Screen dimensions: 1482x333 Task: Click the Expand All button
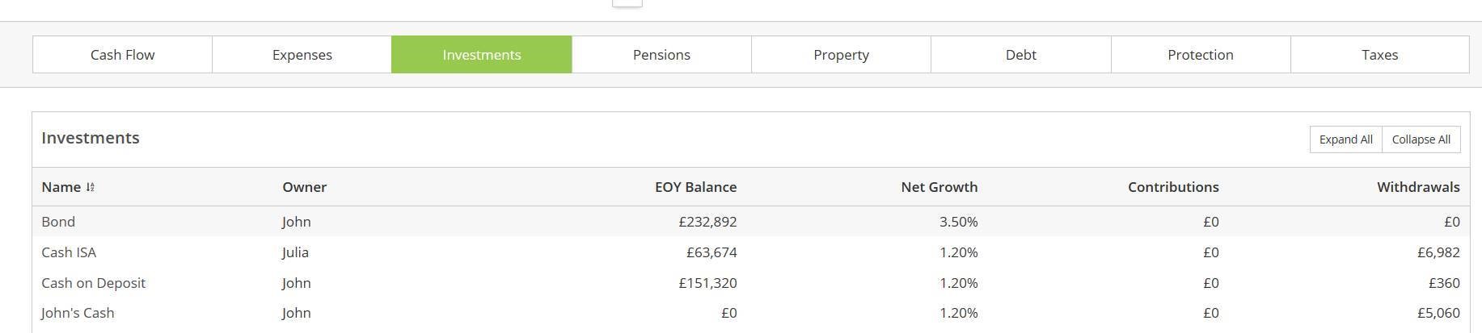click(1345, 139)
